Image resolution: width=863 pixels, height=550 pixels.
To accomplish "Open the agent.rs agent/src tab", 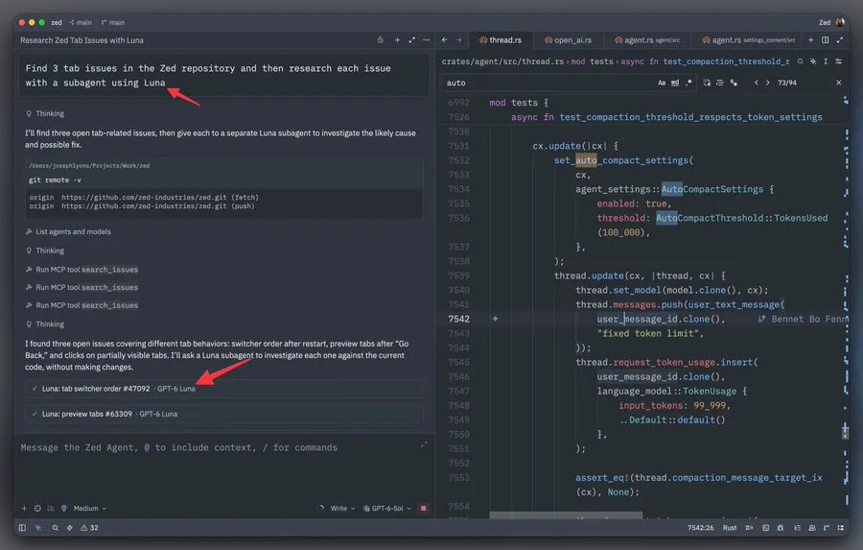I will tap(646, 40).
